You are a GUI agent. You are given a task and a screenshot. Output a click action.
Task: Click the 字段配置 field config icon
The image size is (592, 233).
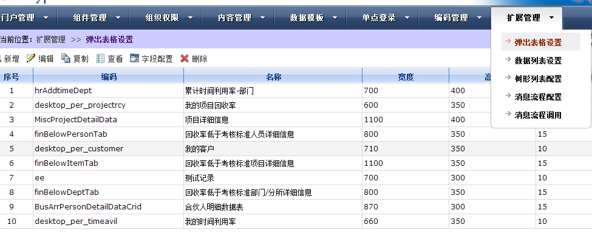[x=134, y=58]
